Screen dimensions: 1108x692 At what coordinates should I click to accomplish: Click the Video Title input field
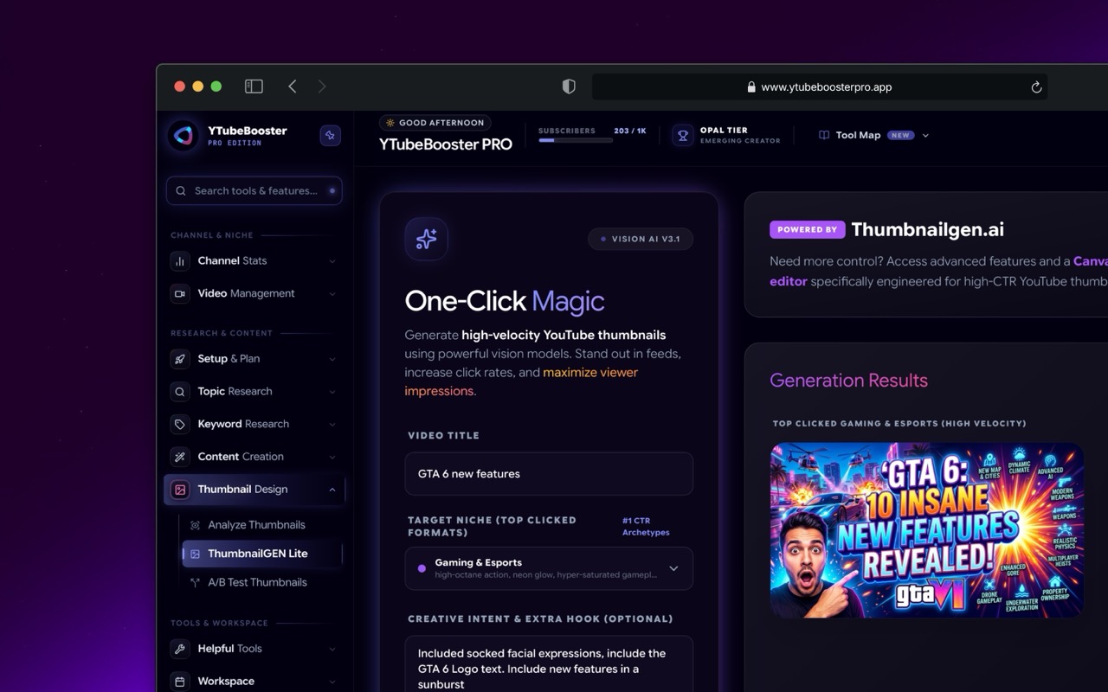click(x=549, y=474)
